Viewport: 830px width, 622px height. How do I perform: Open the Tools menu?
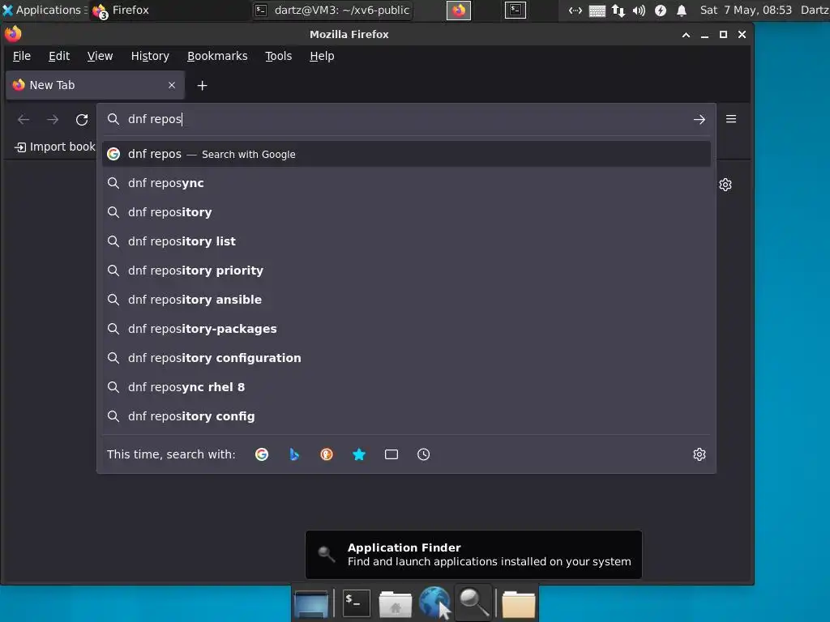pos(279,56)
